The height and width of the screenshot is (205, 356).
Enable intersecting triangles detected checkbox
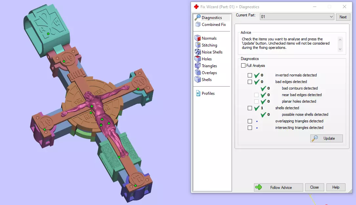pos(250,128)
